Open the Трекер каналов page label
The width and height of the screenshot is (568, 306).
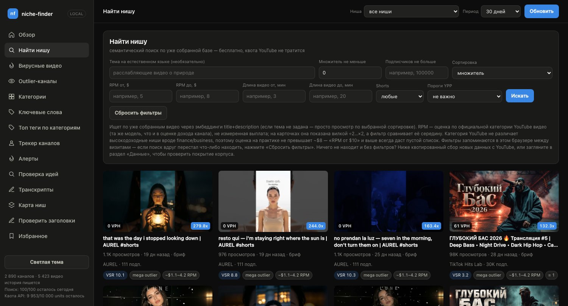39,143
